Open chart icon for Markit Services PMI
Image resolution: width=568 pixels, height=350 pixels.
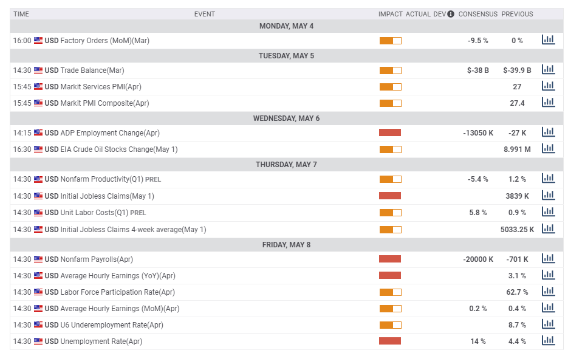548,86
